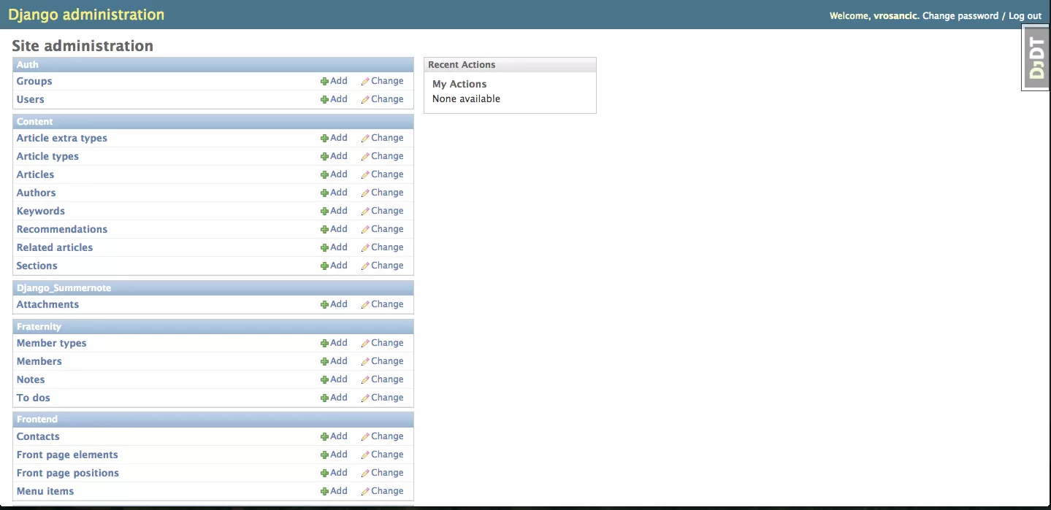Log out of the admin site
Viewport: 1051px width, 510px height.
[1025, 16]
